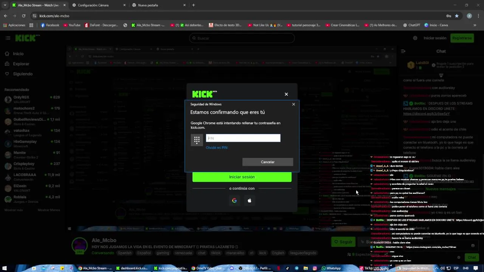The height and width of the screenshot is (272, 484).
Task: Open the Discord invite link in chat
Action: coord(427,114)
